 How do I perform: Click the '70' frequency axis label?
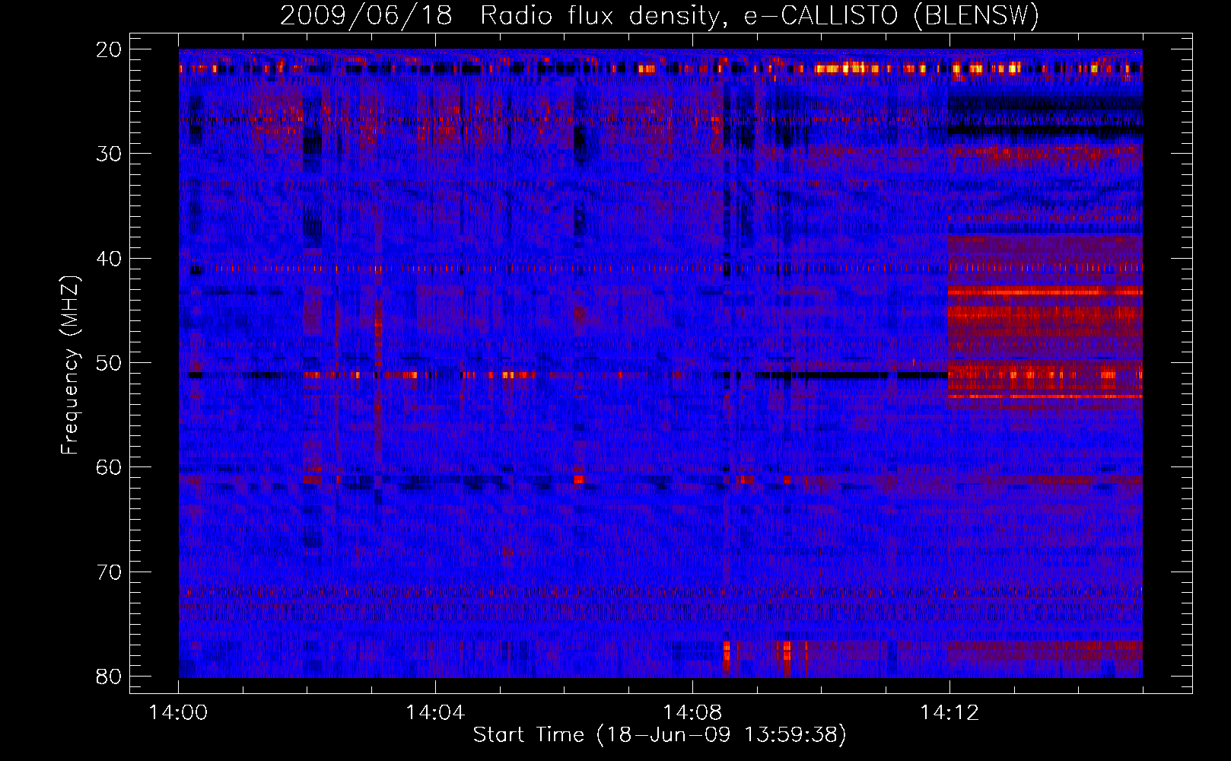(110, 572)
